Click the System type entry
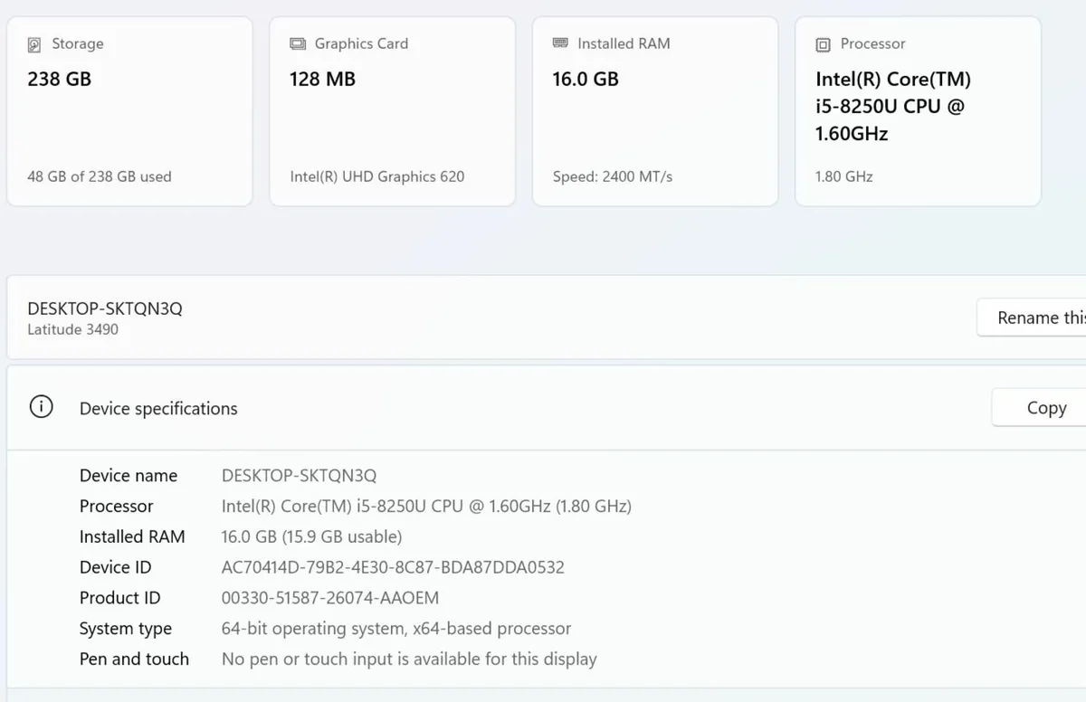The height and width of the screenshot is (702, 1086). [395, 628]
